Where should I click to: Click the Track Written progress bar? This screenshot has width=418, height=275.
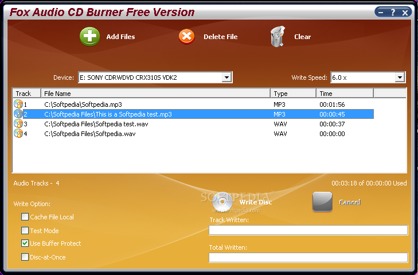[x=308, y=230]
